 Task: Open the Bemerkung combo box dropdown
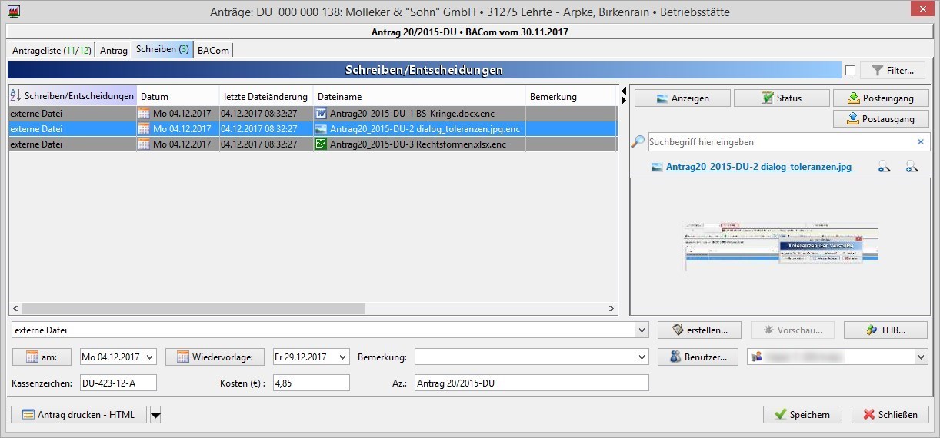pos(642,357)
